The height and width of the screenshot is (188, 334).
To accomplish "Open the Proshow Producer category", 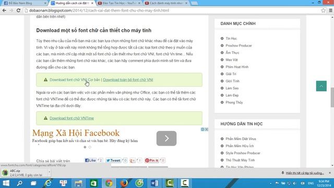I will point(238,45).
